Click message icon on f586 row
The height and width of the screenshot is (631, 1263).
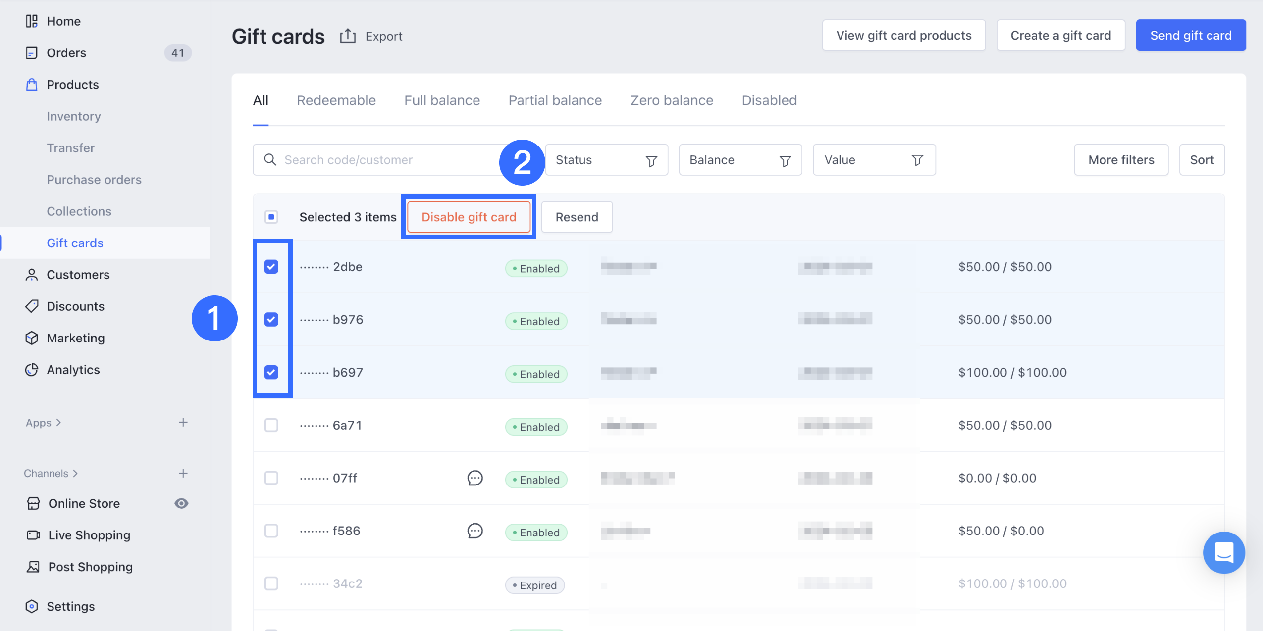coord(474,531)
